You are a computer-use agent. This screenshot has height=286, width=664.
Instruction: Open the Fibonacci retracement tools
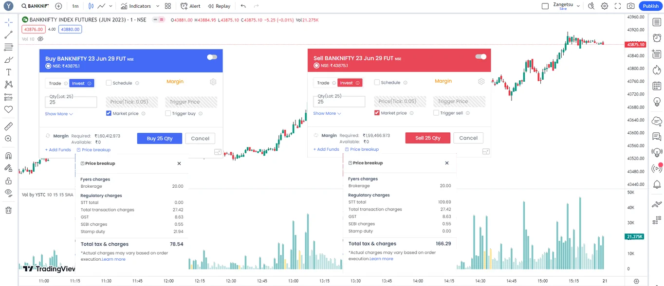coord(8,47)
